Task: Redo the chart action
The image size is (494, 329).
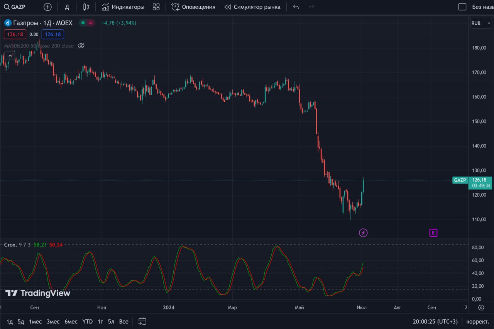Action: [311, 7]
